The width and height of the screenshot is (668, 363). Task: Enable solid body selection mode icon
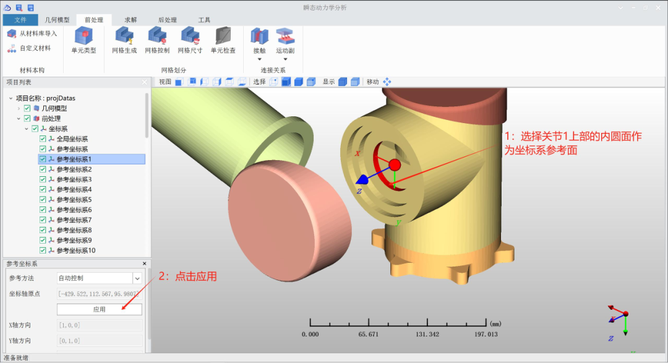click(x=299, y=82)
